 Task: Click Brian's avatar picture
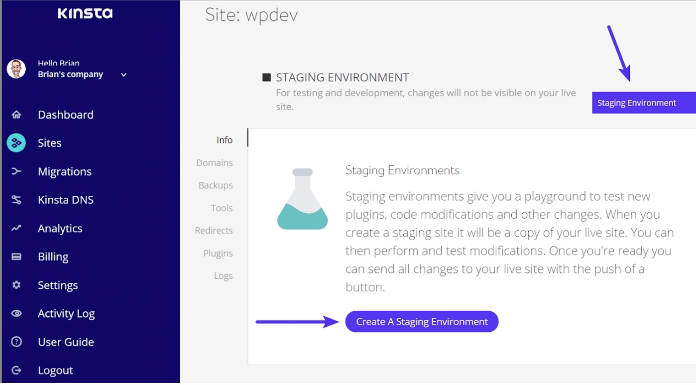coord(16,69)
